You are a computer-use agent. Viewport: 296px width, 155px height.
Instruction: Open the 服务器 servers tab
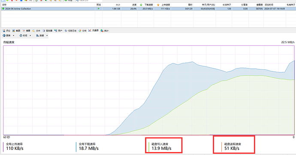pos(47,30)
